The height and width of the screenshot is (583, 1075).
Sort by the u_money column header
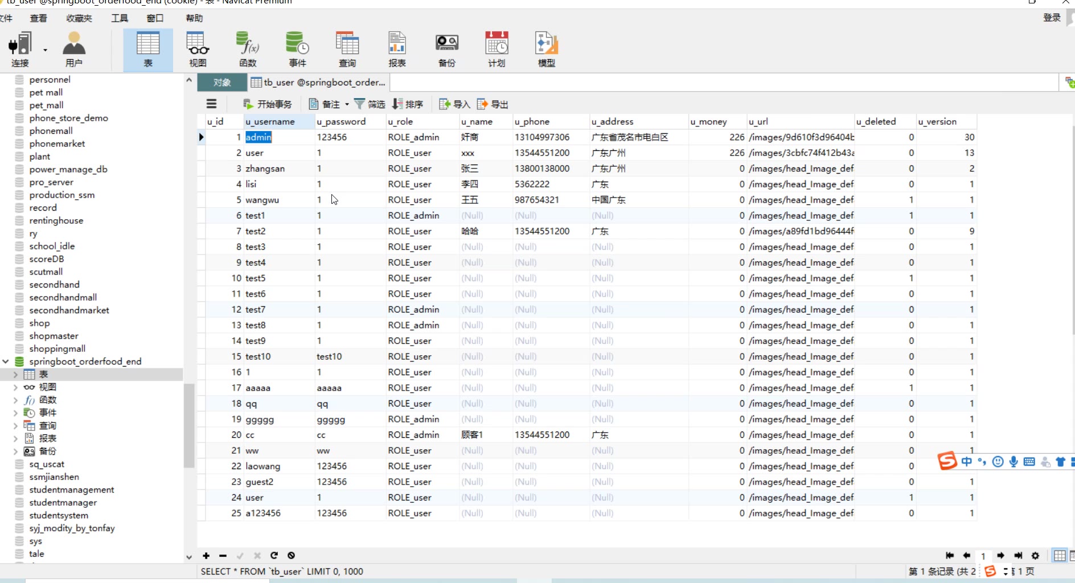pyautogui.click(x=708, y=122)
